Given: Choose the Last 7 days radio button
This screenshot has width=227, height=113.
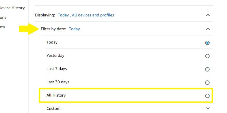Looking at the screenshot, I should [207, 69].
